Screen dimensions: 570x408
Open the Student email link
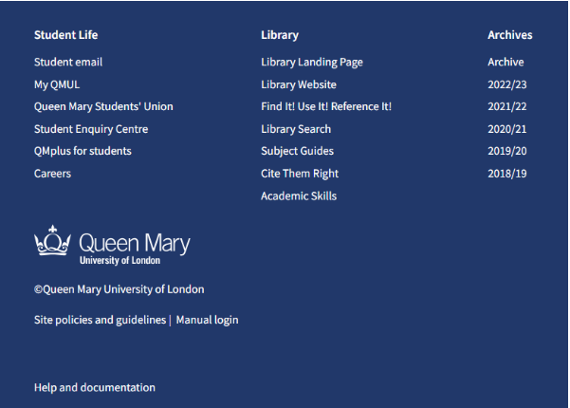pyautogui.click(x=68, y=63)
